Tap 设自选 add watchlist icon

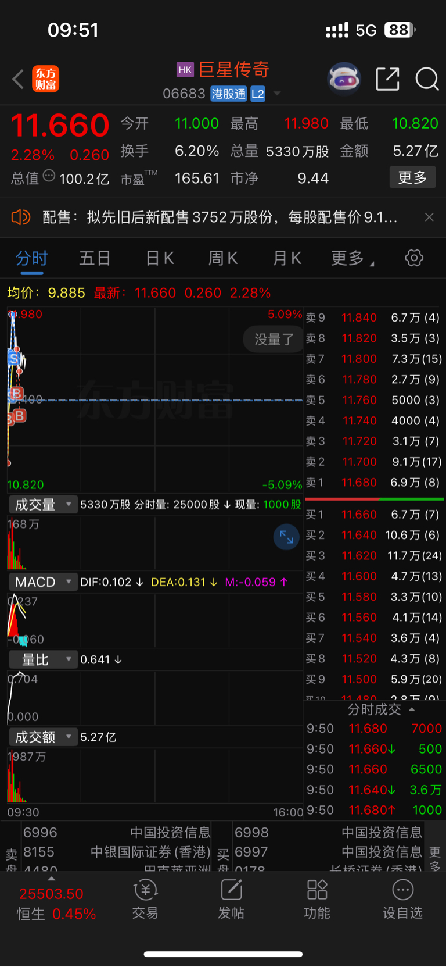coord(402,899)
